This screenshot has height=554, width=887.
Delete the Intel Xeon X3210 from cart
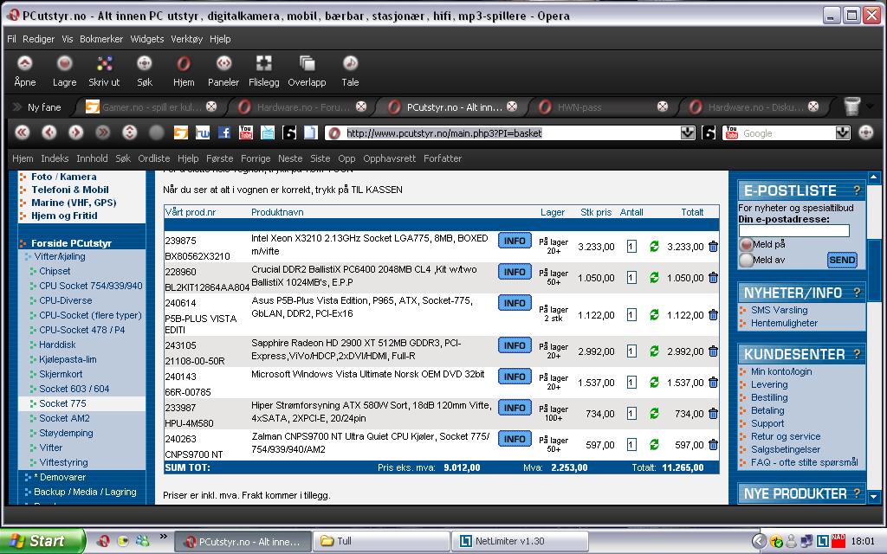tap(713, 247)
